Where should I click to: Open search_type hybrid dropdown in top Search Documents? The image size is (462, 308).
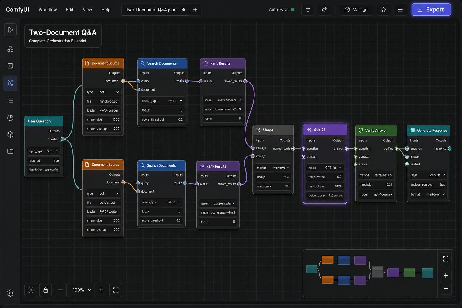162,101
